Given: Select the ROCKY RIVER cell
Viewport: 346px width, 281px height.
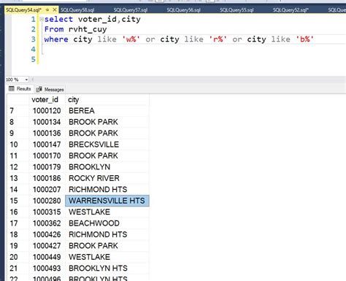Looking at the screenshot, I should [x=107, y=178].
